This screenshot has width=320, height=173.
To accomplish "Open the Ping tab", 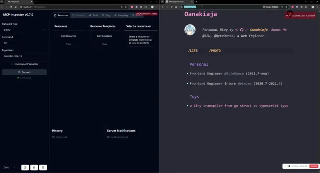I will point(106,15).
